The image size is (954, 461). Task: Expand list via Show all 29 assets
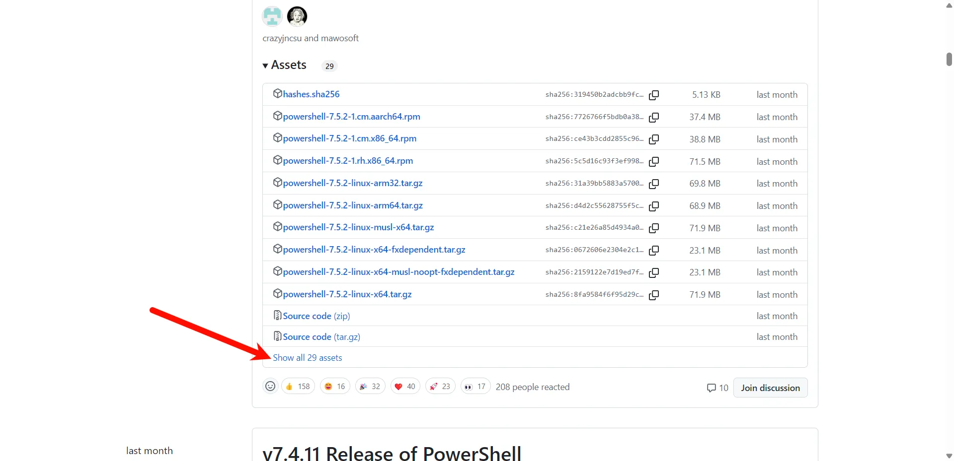pyautogui.click(x=308, y=358)
